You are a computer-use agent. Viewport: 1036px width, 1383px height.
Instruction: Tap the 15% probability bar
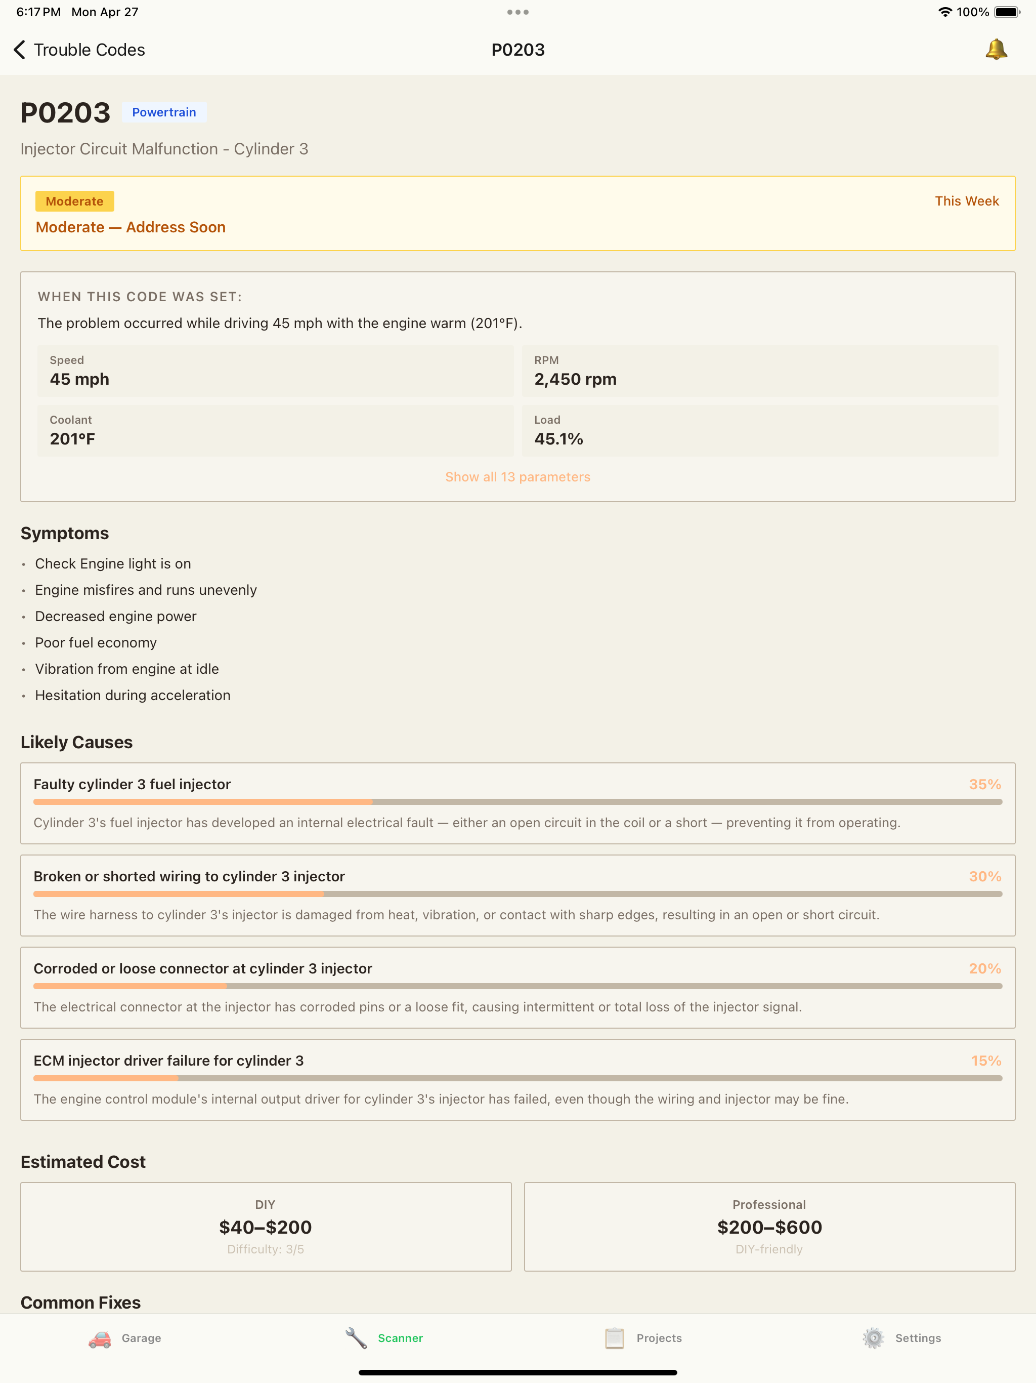click(518, 1078)
